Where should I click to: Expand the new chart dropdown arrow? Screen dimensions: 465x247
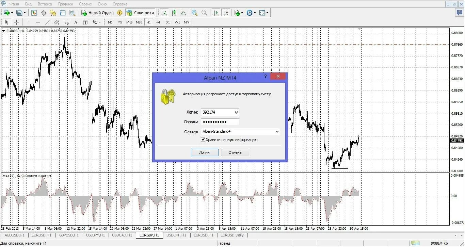12,13
